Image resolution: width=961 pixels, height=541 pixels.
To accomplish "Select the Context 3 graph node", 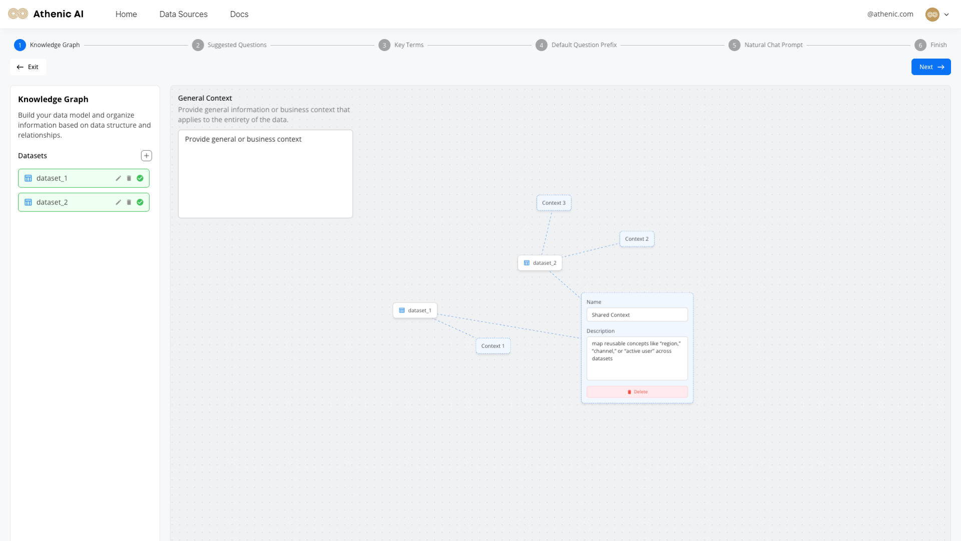I will 554,203.
